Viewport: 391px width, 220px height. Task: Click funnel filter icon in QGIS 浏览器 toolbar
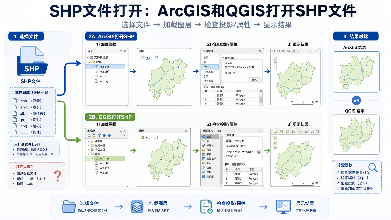click(x=99, y=136)
